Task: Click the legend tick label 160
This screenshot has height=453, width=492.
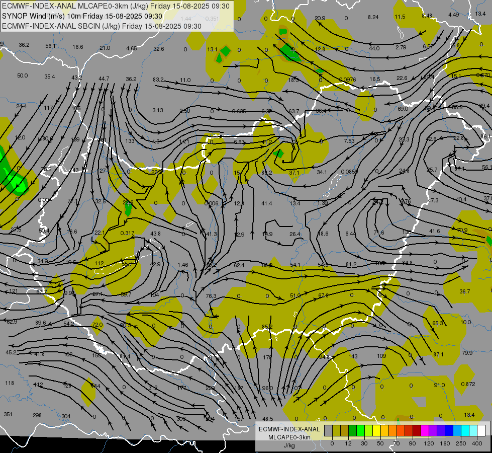Action: 445,443
